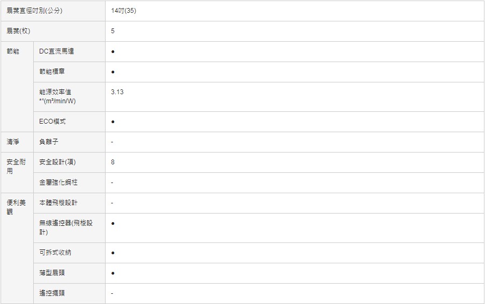Click the bullet dot beside 節能標章
The height and width of the screenshot is (304, 485).
click(x=113, y=72)
